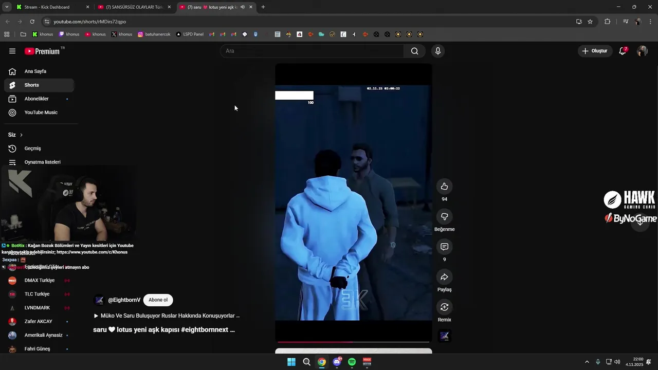Seek using the shorts progress bar
Image resolution: width=658 pixels, height=370 pixels.
[353, 342]
